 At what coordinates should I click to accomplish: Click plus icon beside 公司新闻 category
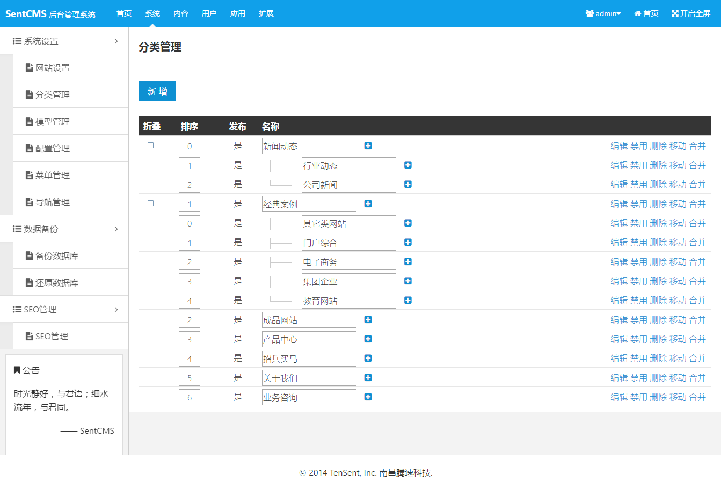[x=408, y=184]
